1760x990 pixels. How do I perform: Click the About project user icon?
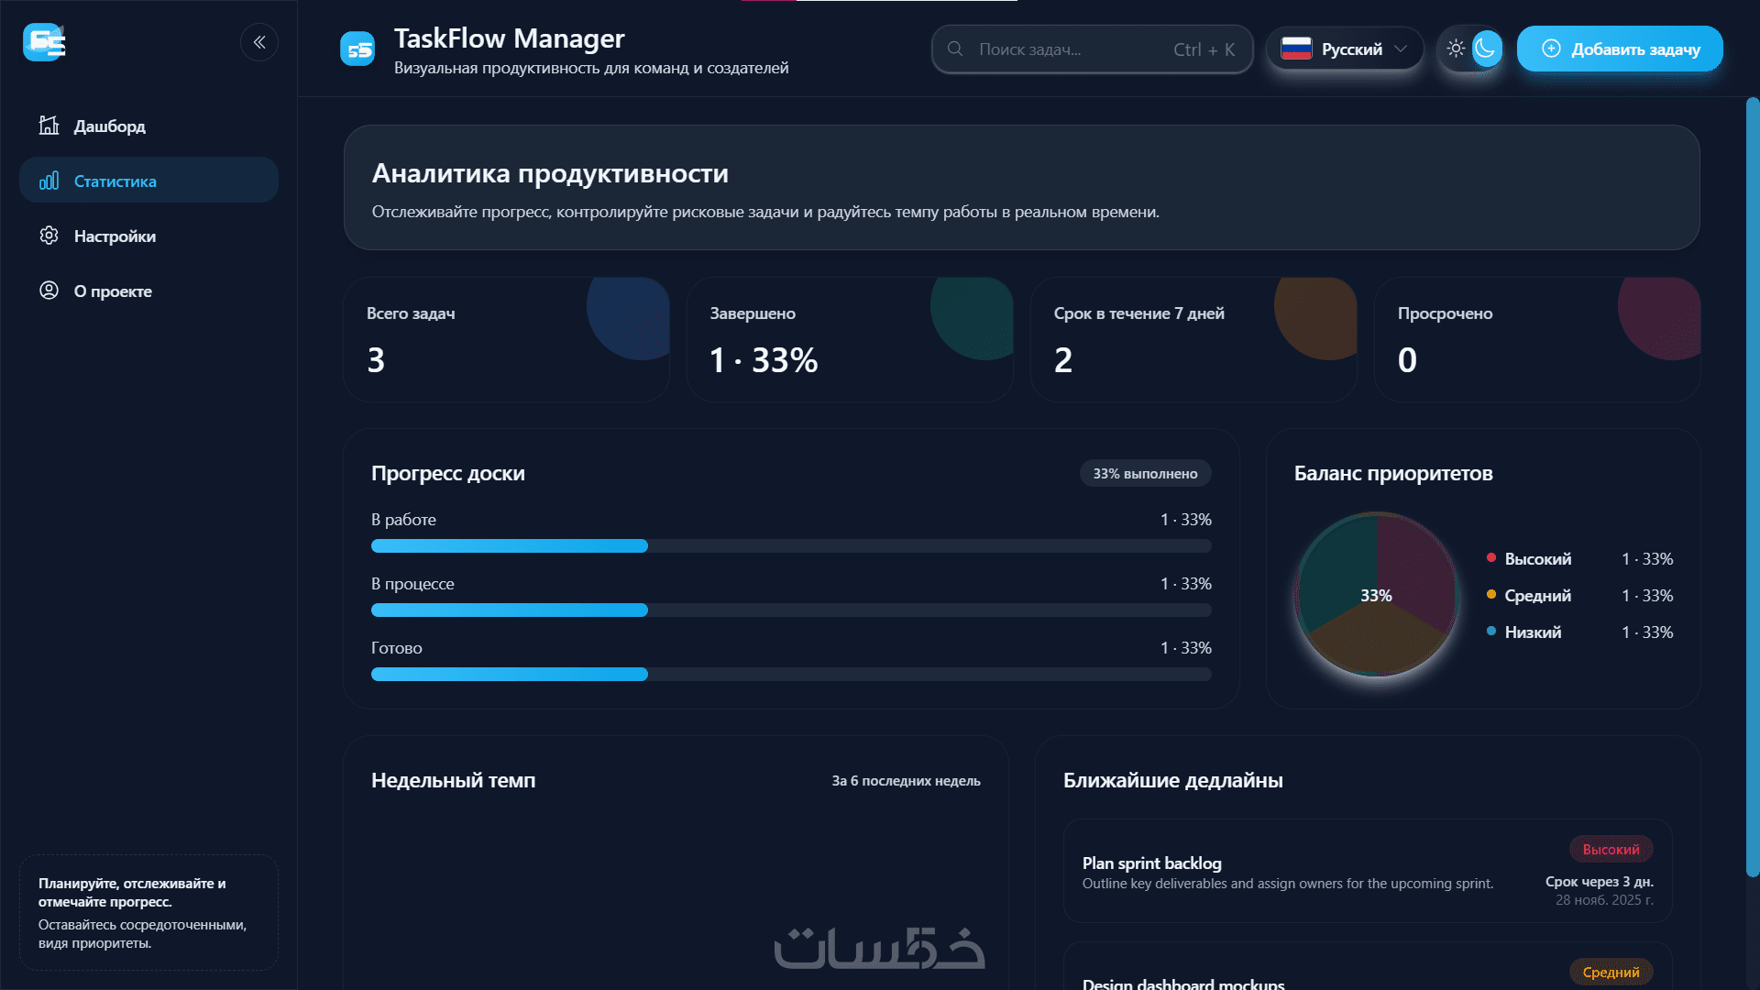coord(49,291)
